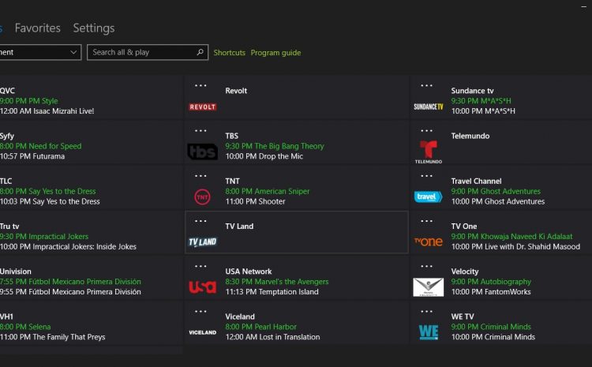The width and height of the screenshot is (592, 367).
Task: Select the QVC channel name
Action: click(7, 91)
